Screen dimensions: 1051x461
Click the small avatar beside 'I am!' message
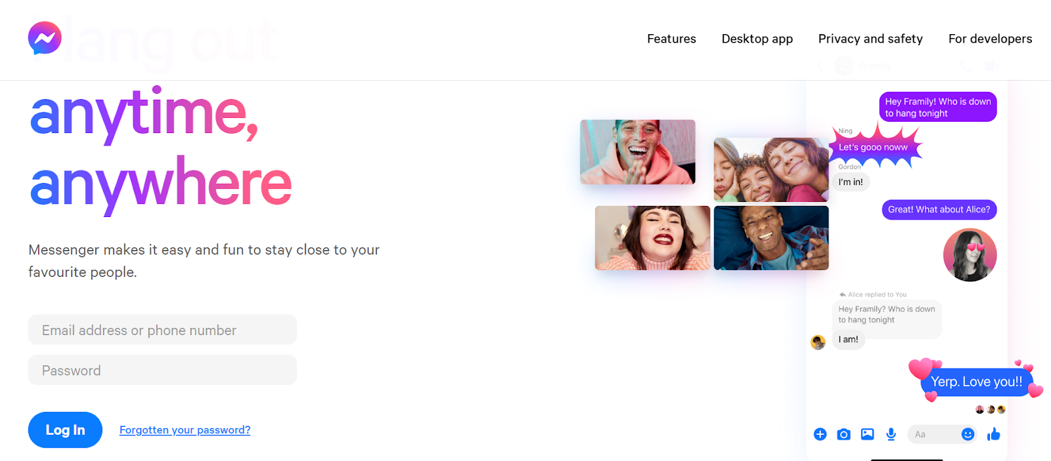pyautogui.click(x=818, y=342)
